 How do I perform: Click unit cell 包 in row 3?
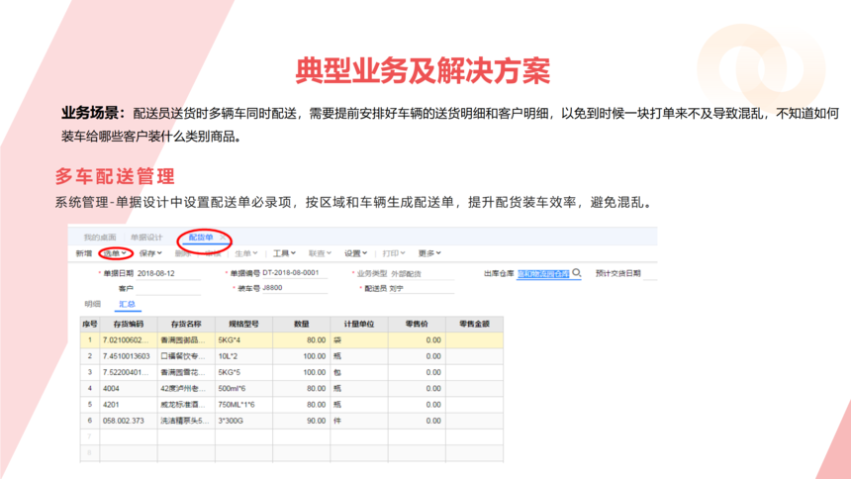(x=359, y=372)
